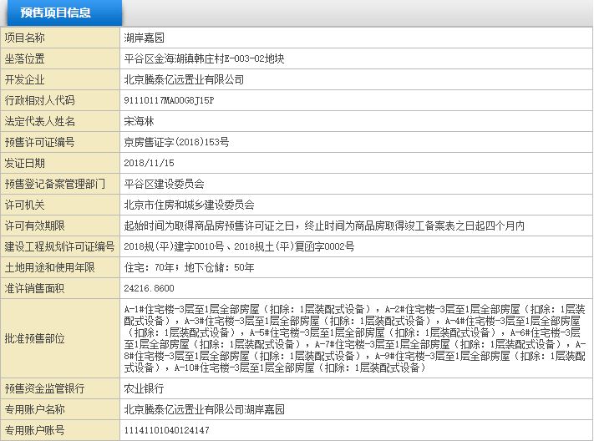Click the issue date 2018/11/15

150,163
